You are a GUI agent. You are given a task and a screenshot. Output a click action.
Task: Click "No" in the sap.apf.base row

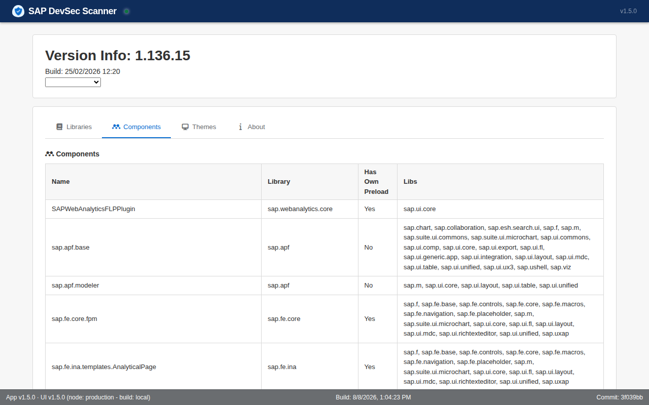[x=378, y=248]
